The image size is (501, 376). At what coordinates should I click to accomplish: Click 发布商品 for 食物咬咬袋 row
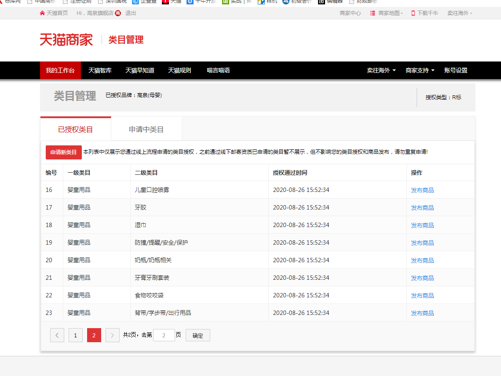[422, 296]
